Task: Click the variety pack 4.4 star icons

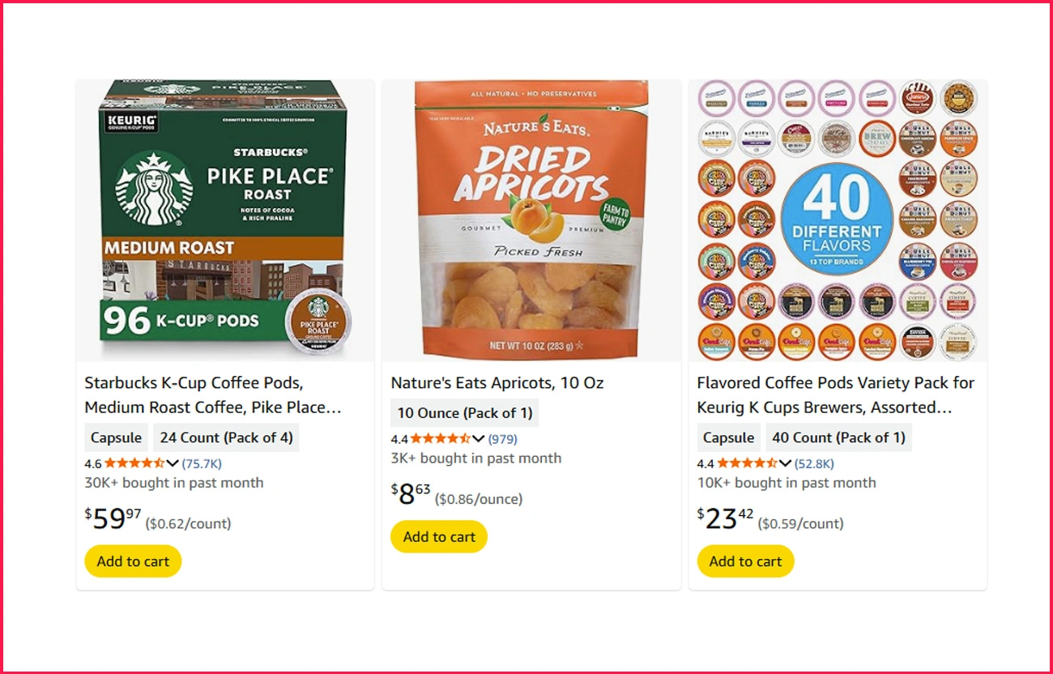Action: (747, 463)
